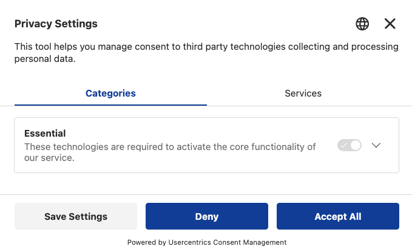The height and width of the screenshot is (249, 412).
Task: Click the Essential category heading
Action: point(45,133)
